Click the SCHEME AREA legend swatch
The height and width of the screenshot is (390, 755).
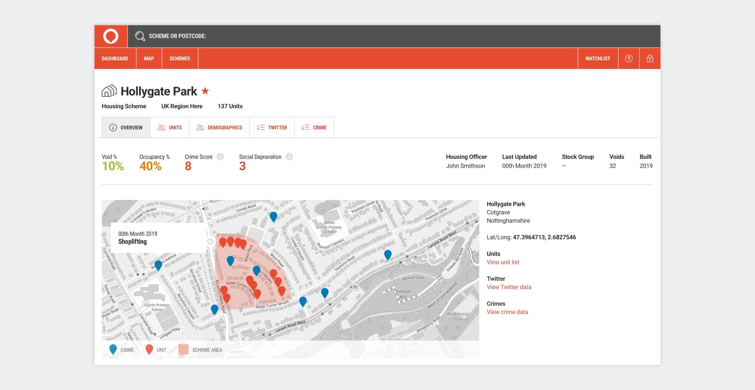tap(183, 350)
